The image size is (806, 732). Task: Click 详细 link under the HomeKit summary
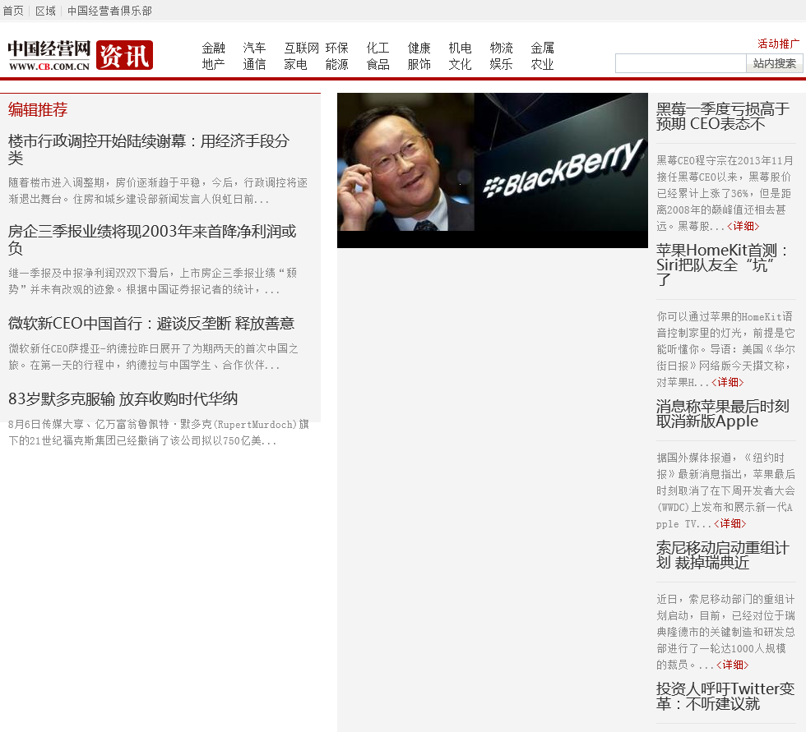click(x=727, y=382)
